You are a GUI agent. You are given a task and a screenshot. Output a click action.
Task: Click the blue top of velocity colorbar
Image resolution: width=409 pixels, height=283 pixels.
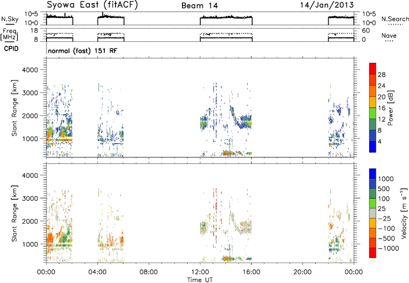pyautogui.click(x=373, y=174)
